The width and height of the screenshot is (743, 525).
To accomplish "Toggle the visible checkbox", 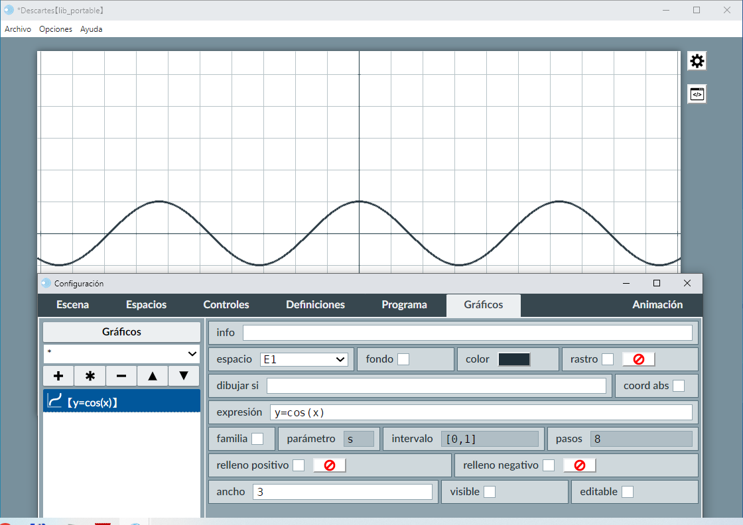I will tap(490, 492).
